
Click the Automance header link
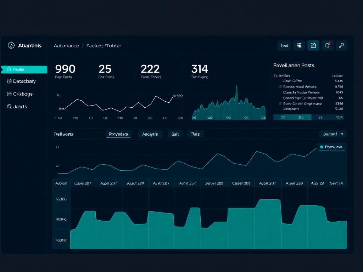(x=66, y=46)
